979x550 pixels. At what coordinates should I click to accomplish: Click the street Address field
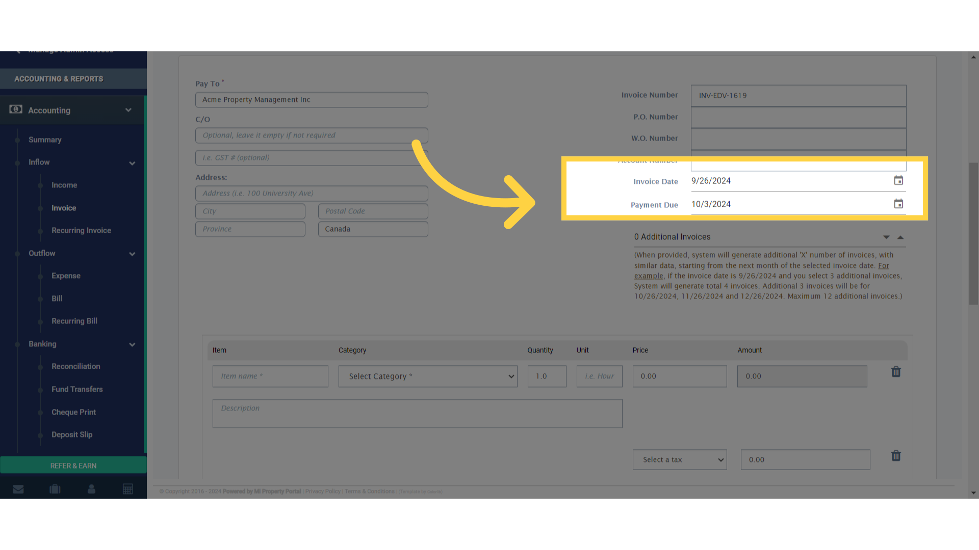pyautogui.click(x=312, y=194)
